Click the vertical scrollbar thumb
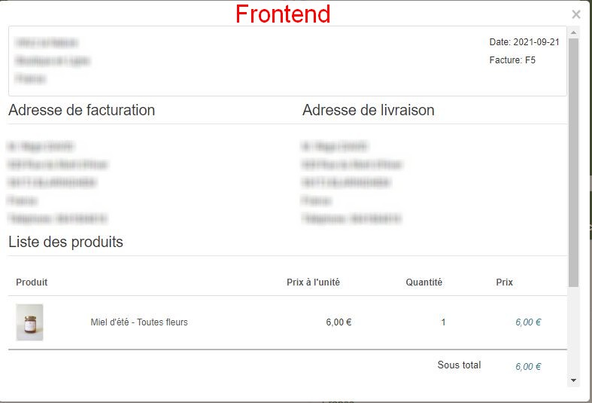This screenshot has width=592, height=403. pos(574,162)
